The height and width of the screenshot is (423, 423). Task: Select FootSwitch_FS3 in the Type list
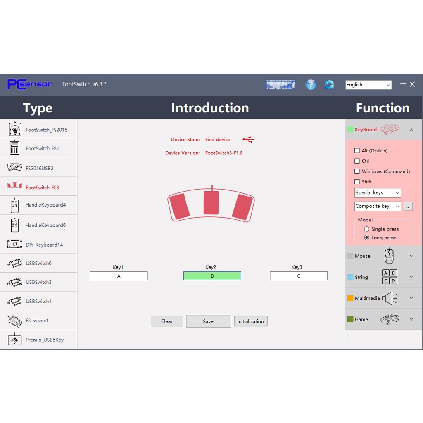[42, 188]
